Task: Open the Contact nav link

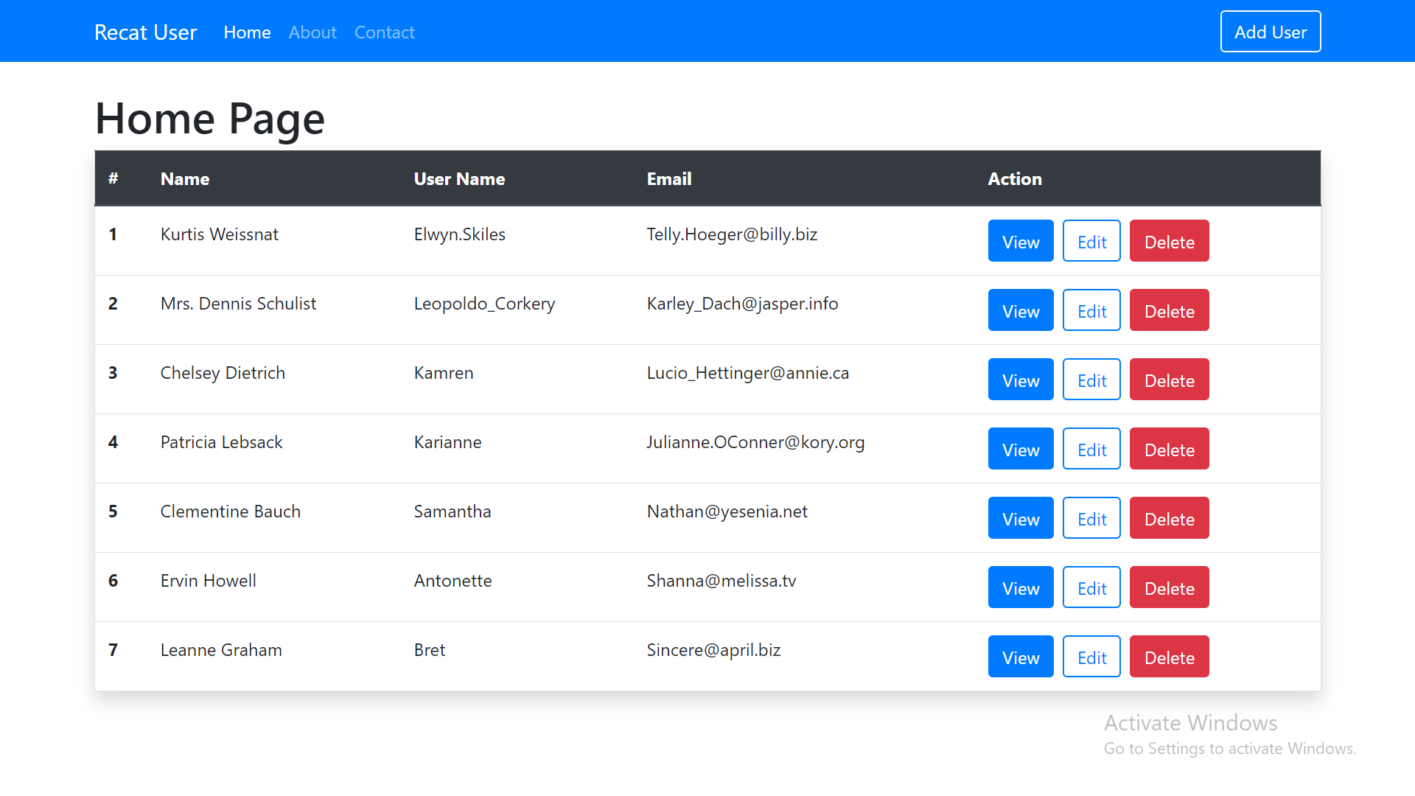Action: [x=384, y=32]
